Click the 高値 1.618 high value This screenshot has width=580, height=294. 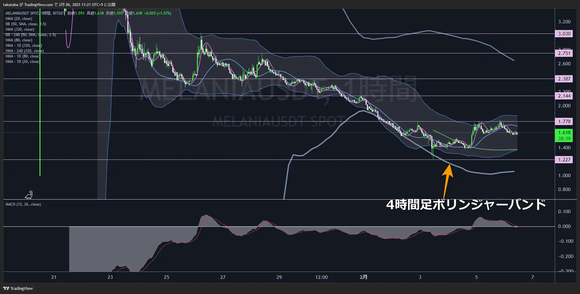tap(95, 13)
